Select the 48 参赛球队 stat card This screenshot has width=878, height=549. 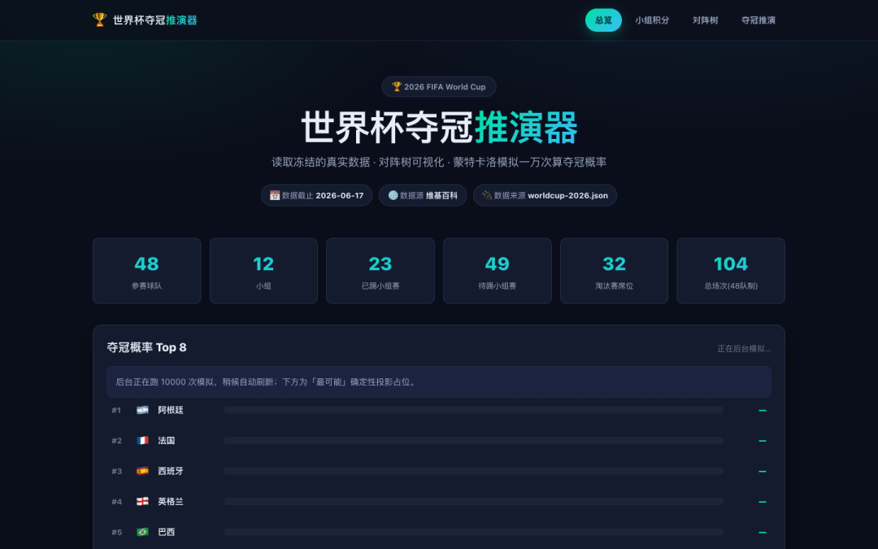pos(146,271)
